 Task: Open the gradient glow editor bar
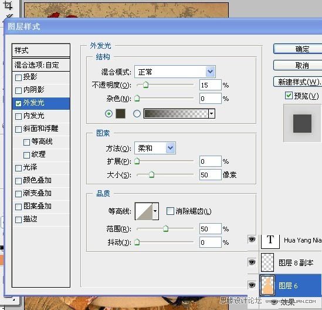pyautogui.click(x=176, y=113)
